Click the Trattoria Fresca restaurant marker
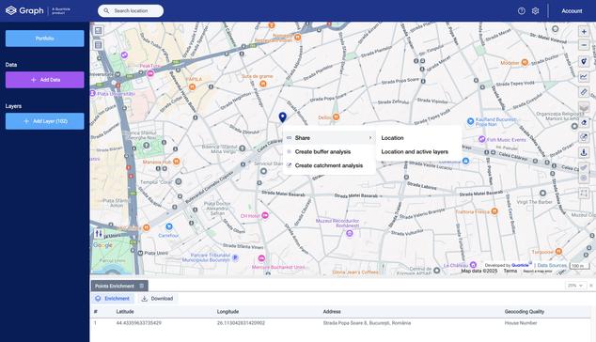This screenshot has width=596, height=342. coord(494,211)
